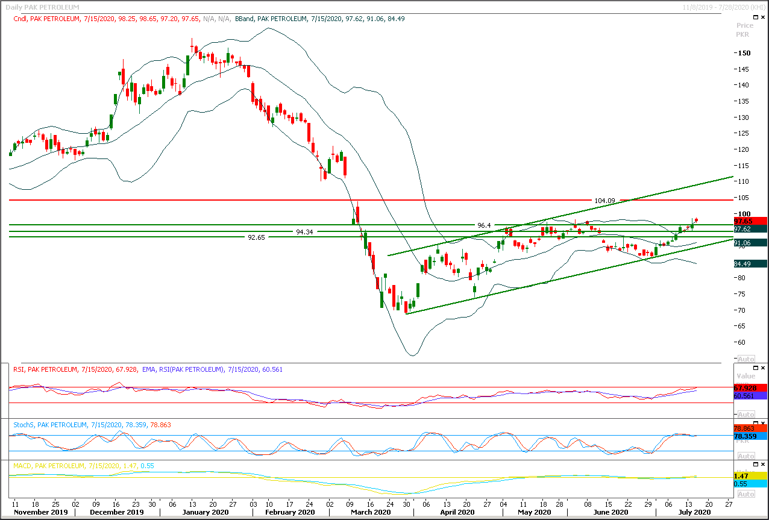Click Auto scale button on MACD pane
Screen dimensions: 769x520
(x=745, y=494)
